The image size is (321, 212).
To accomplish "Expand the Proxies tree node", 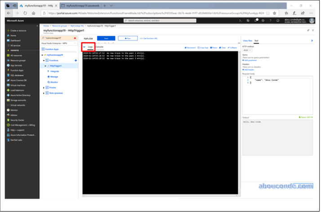I will [x=44, y=88].
